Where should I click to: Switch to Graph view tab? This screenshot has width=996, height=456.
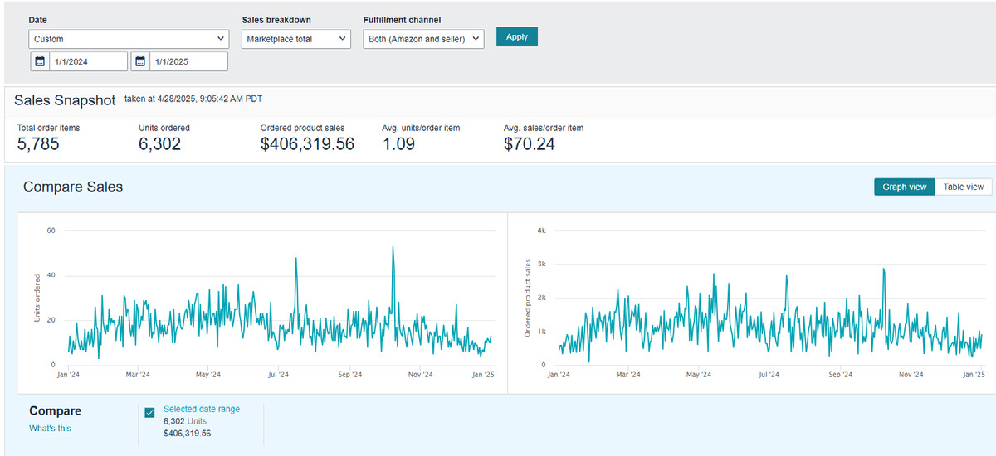click(x=905, y=187)
